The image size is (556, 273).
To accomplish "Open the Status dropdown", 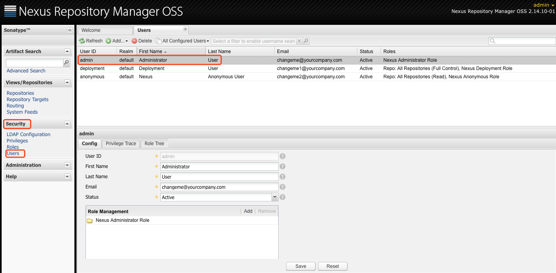I will tap(275, 197).
